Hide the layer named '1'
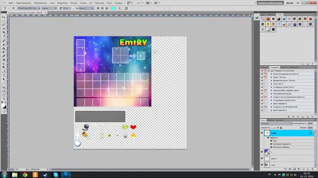This screenshot has height=178, width=318. [x=262, y=152]
